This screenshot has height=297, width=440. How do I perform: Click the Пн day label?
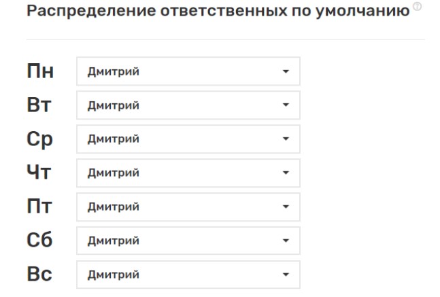click(39, 71)
